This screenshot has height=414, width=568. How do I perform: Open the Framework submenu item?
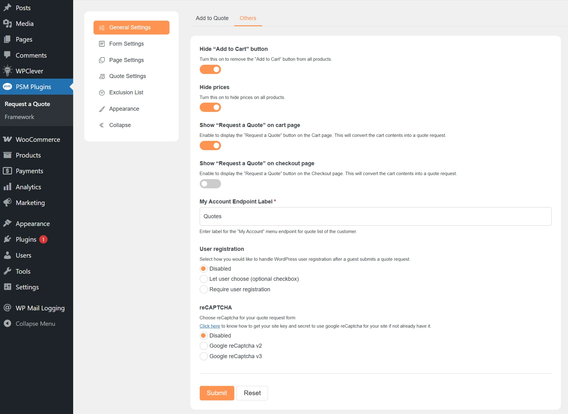[x=19, y=117]
